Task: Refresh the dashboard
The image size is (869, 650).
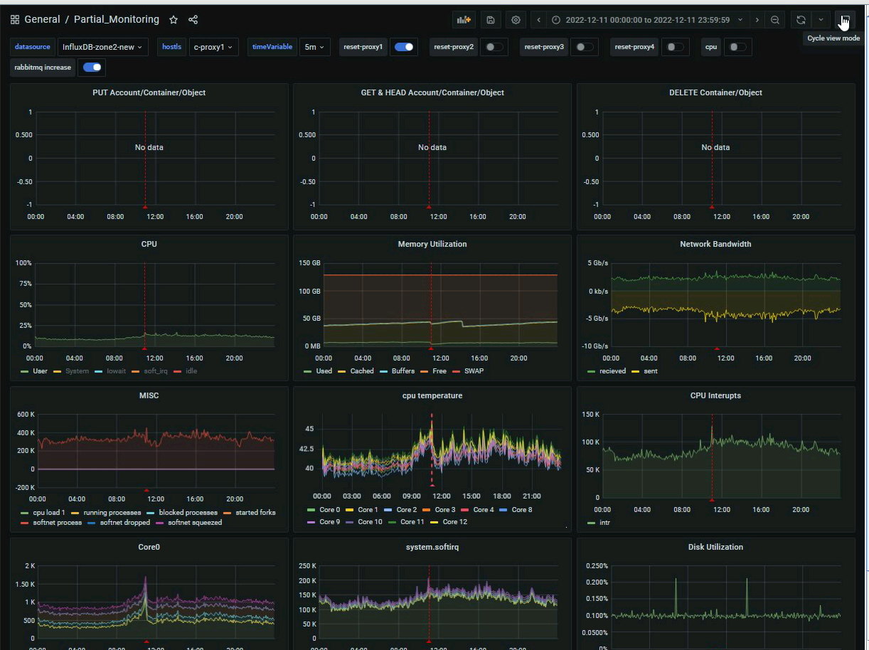Action: click(801, 20)
